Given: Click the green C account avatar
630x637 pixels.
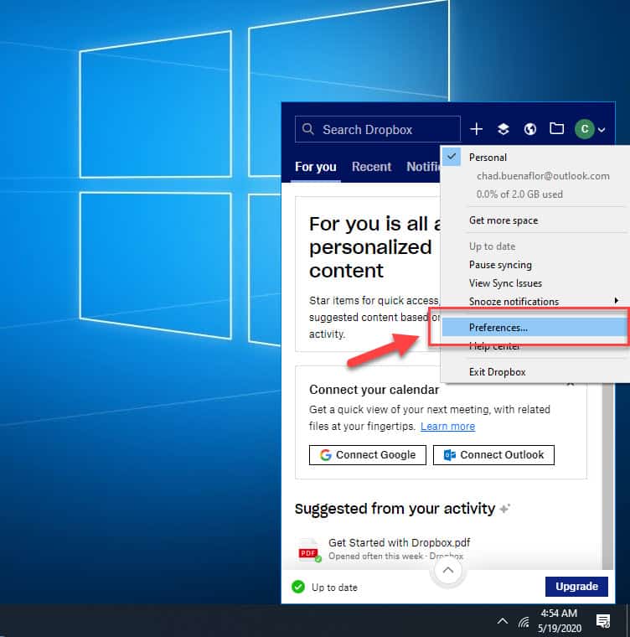Looking at the screenshot, I should pos(585,129).
